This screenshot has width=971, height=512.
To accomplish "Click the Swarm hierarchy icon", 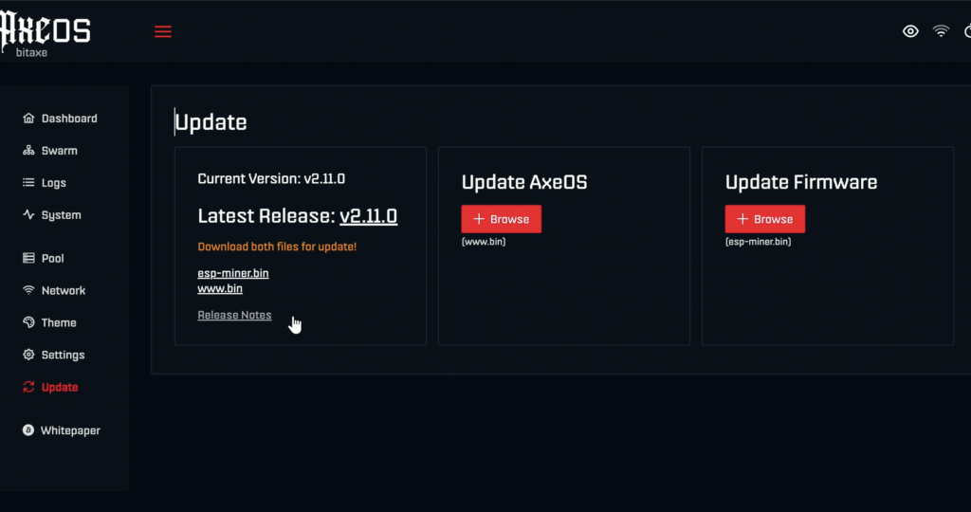I will pyautogui.click(x=28, y=150).
